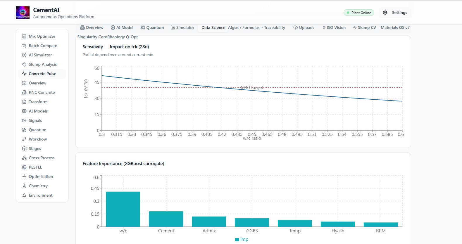Switch to the Slump CV tab
The height and width of the screenshot is (244, 462).
[364, 27]
